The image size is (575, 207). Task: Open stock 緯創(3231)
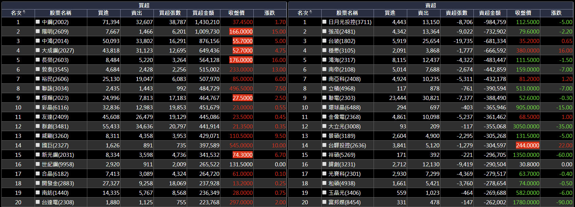342,164
